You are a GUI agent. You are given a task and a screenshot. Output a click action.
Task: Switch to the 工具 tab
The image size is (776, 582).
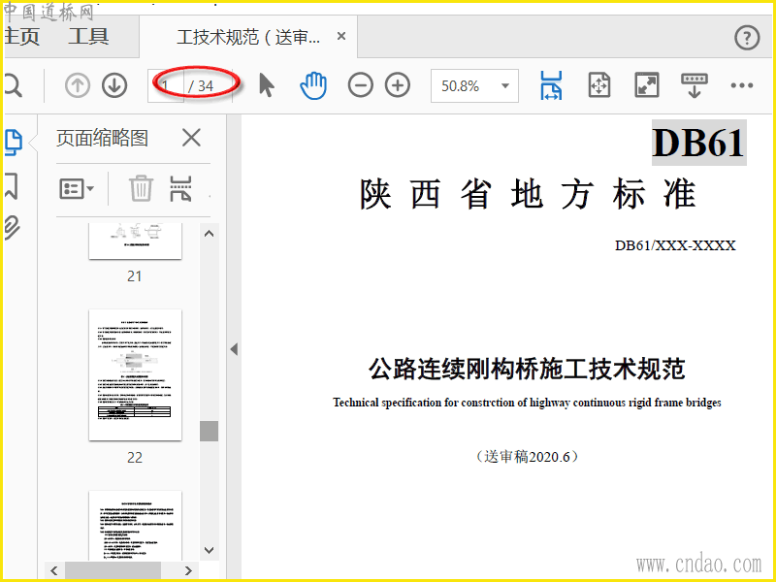click(88, 37)
